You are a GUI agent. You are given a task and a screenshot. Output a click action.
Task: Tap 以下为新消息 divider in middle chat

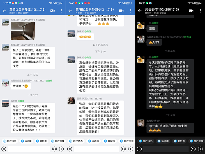[x=100, y=45]
